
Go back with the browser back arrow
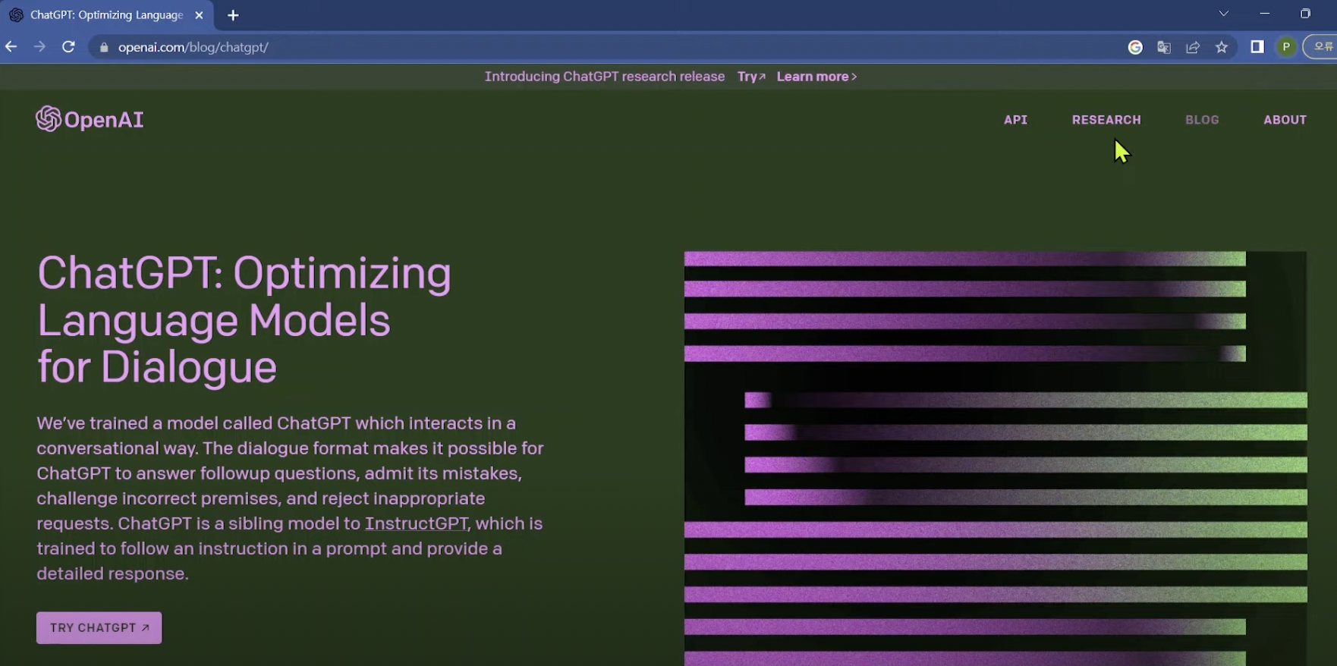coord(11,47)
